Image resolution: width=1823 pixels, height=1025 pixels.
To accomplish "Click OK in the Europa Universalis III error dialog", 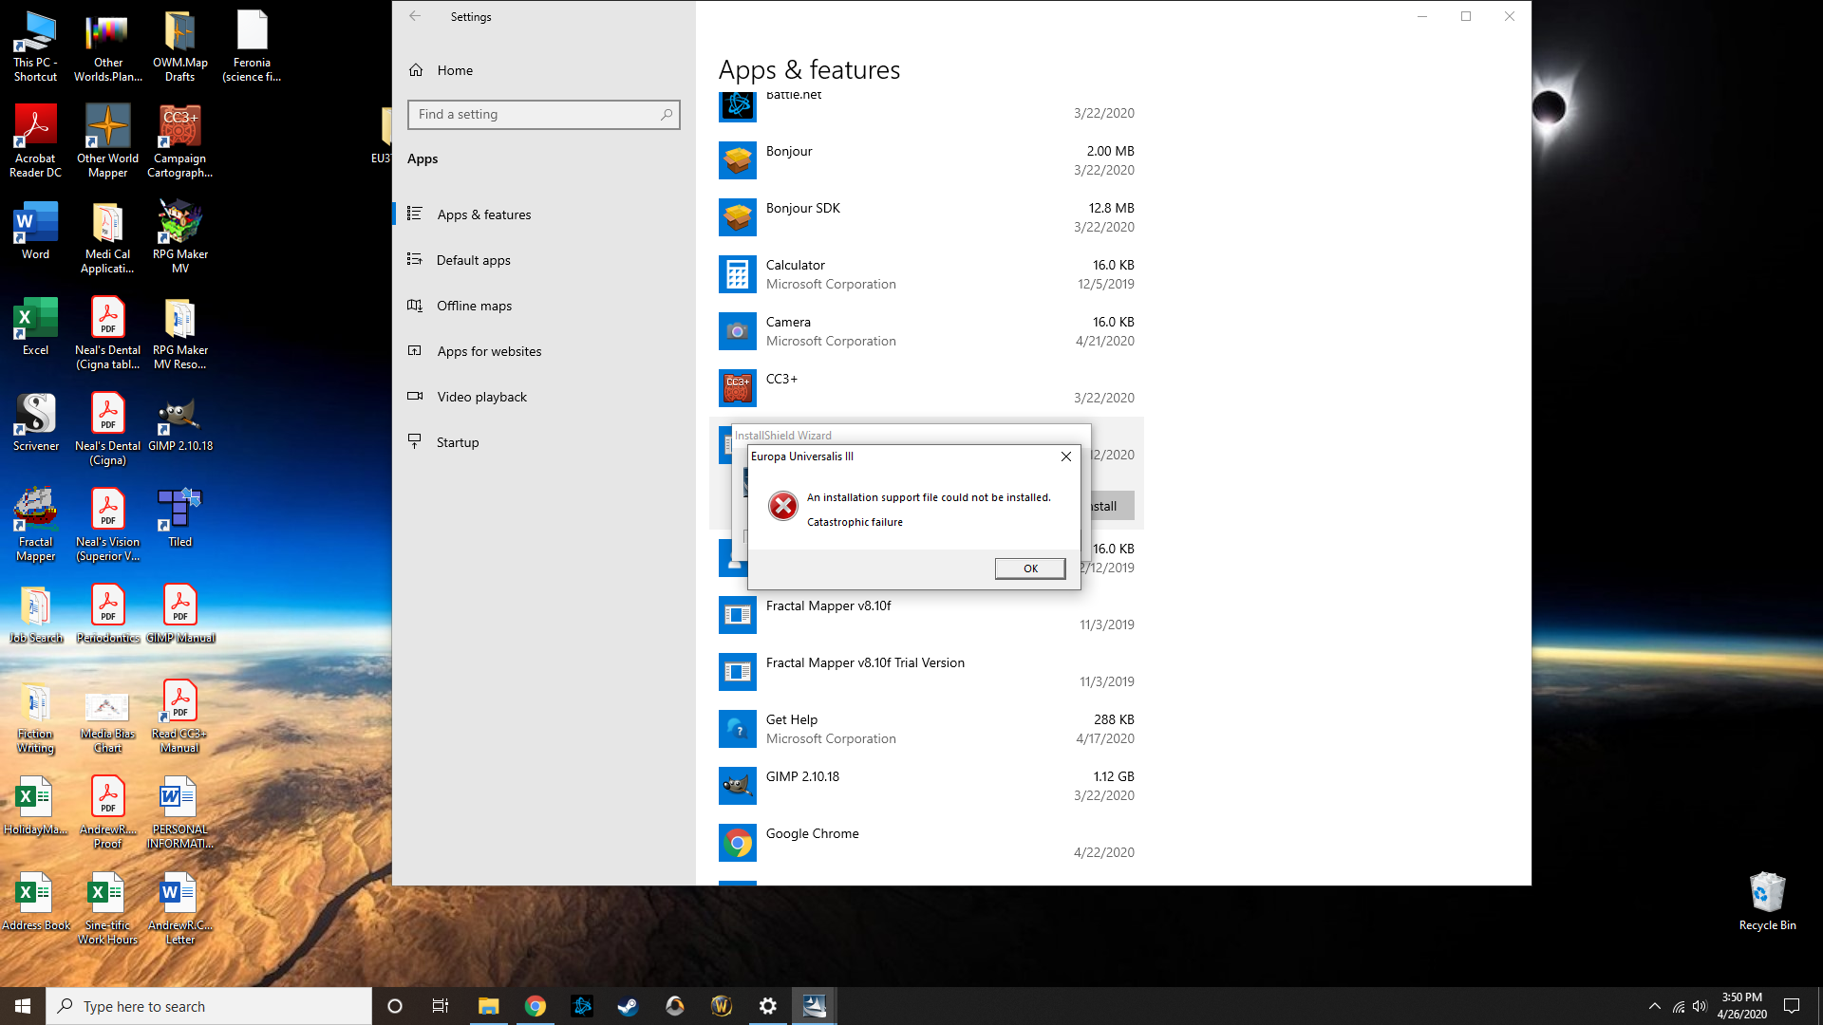I will point(1030,568).
